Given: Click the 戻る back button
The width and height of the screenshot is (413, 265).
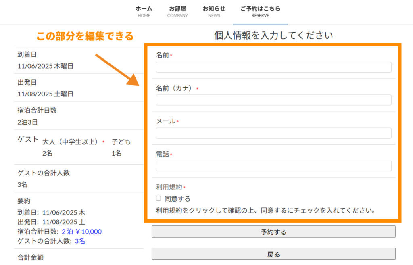Looking at the screenshot, I should (x=273, y=254).
